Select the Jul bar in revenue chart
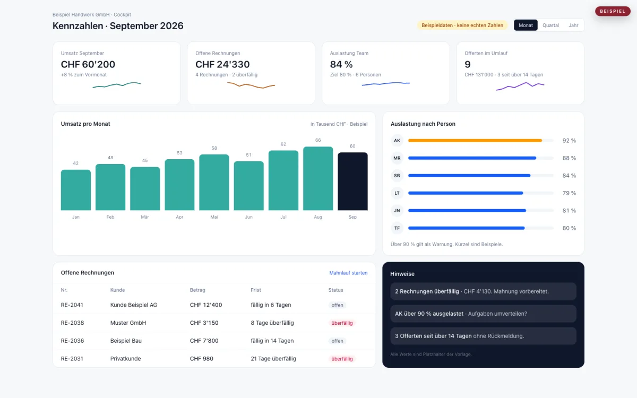 click(x=283, y=180)
